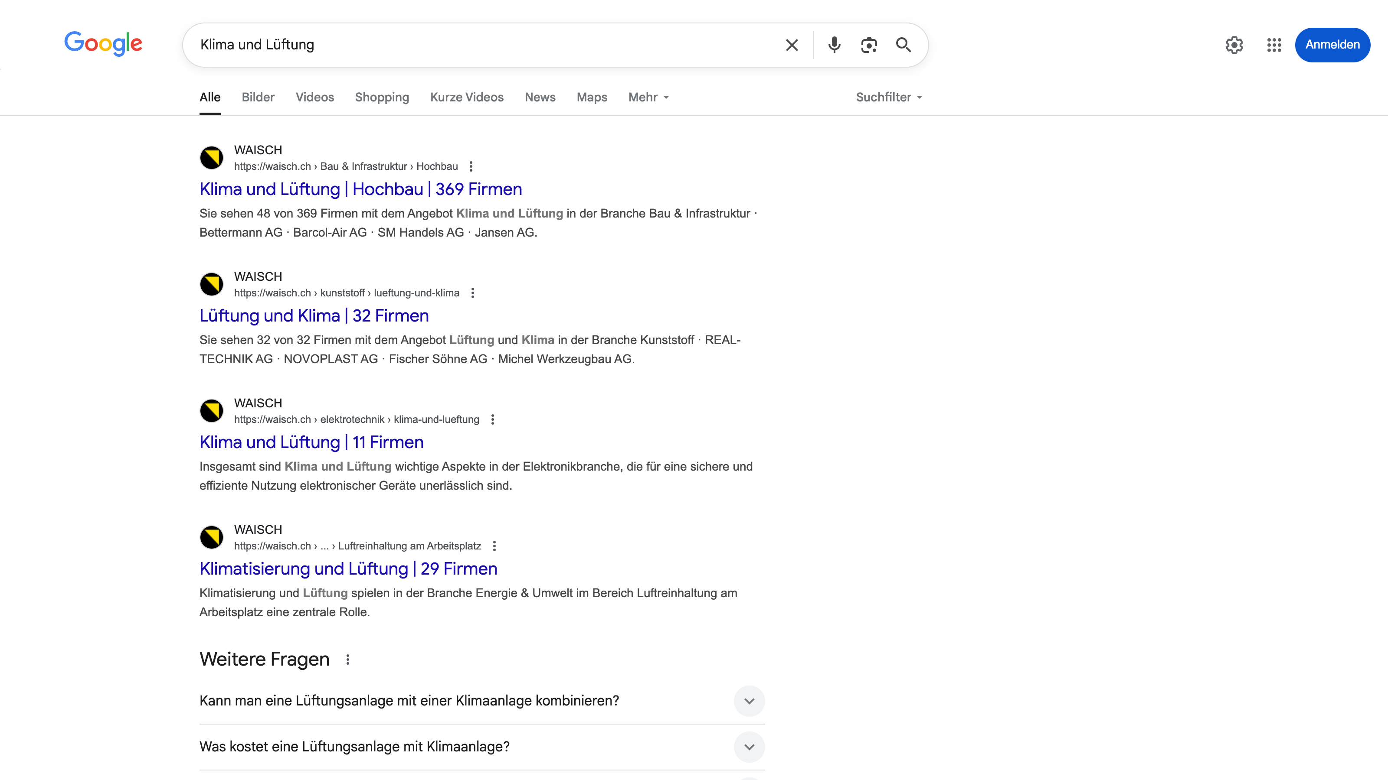Switch to the News tab

pos(540,97)
